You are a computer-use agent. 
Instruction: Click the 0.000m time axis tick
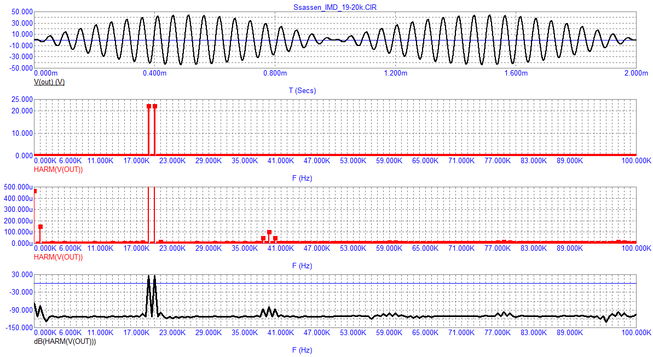pos(46,73)
